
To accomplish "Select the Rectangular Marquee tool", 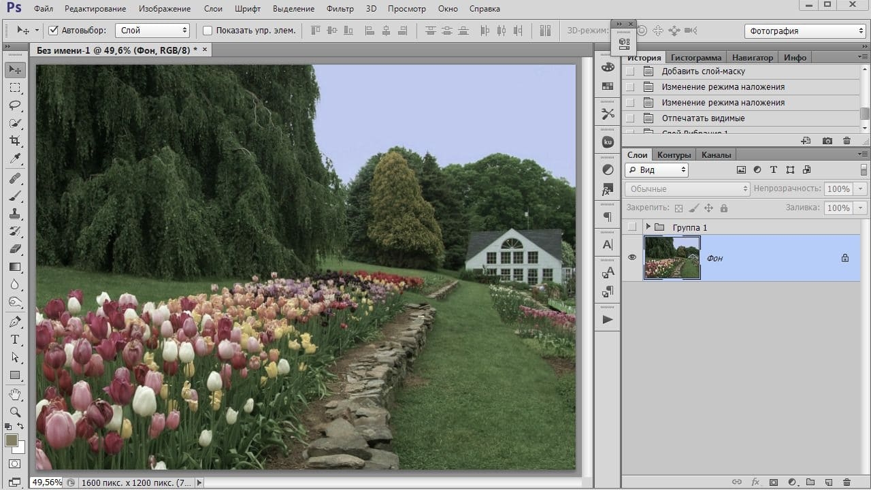I will tap(15, 88).
